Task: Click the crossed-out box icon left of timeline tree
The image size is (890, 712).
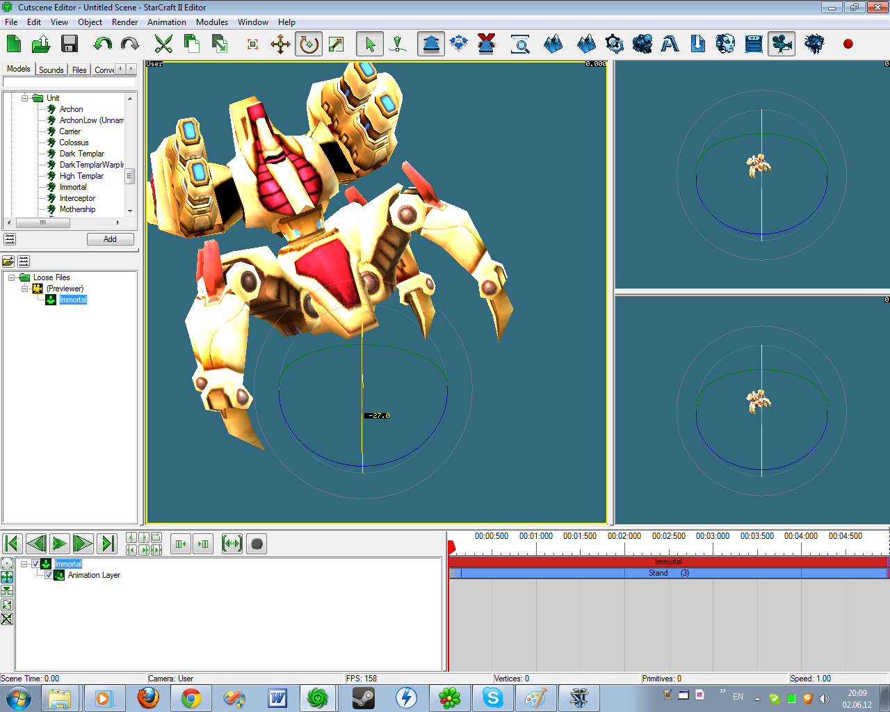Action: click(7, 619)
